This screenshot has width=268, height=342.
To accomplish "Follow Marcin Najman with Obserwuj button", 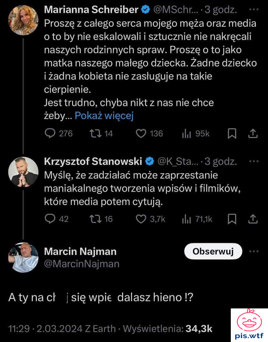I will [x=213, y=252].
